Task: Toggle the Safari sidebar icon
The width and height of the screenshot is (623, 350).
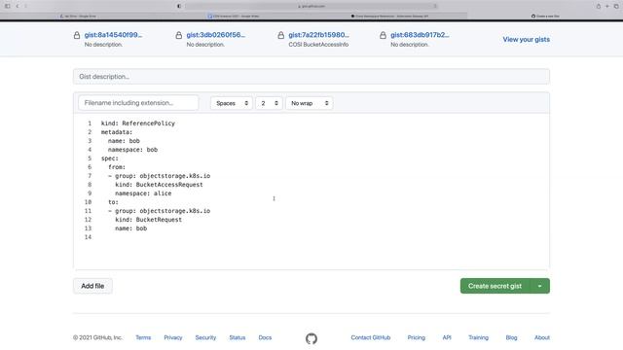Action: (7, 6)
